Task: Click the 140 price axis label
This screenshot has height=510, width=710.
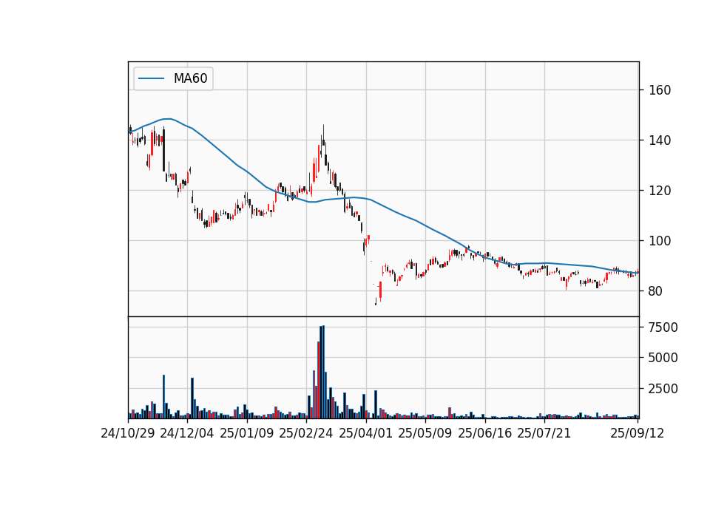Action: point(660,140)
